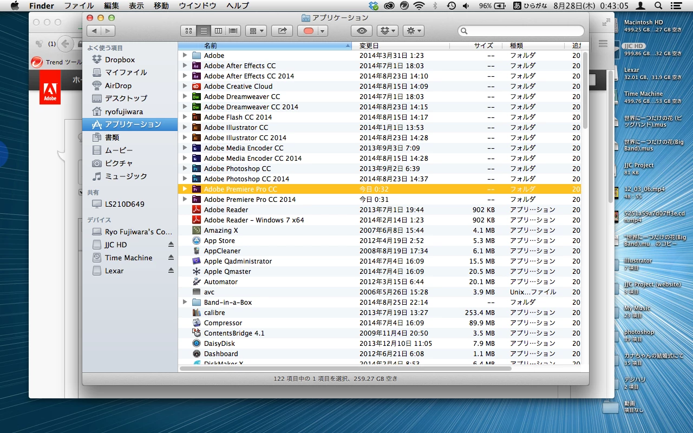The height and width of the screenshot is (433, 693).
Task: Open AirDrop from the sidebar
Action: click(x=118, y=86)
